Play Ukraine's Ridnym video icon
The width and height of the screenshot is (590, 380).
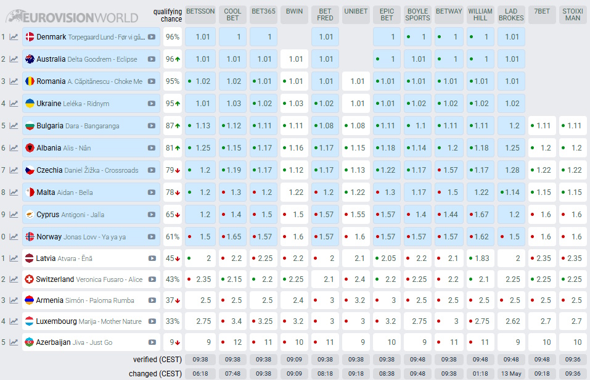(x=152, y=104)
